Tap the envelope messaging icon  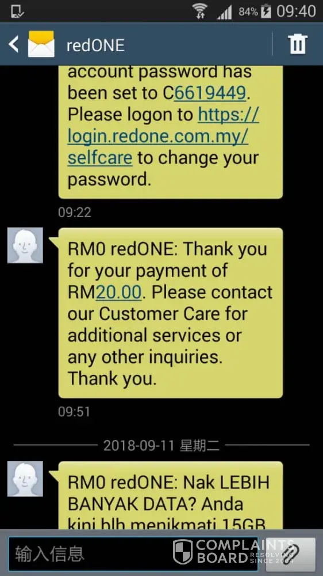(41, 44)
